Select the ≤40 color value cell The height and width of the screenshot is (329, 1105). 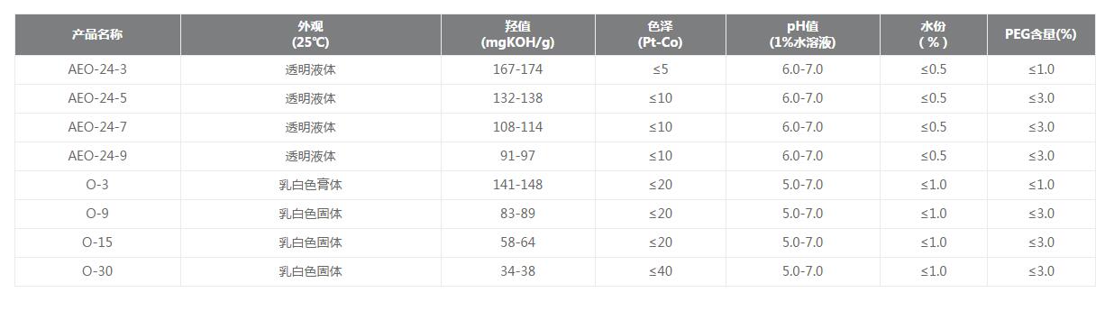[x=661, y=271]
